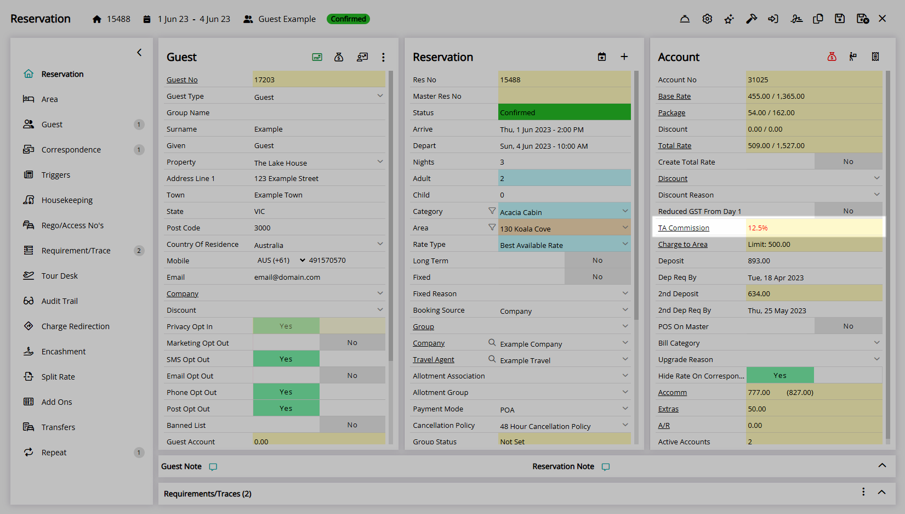
Task: Open the Guest No link
Action: [182, 80]
